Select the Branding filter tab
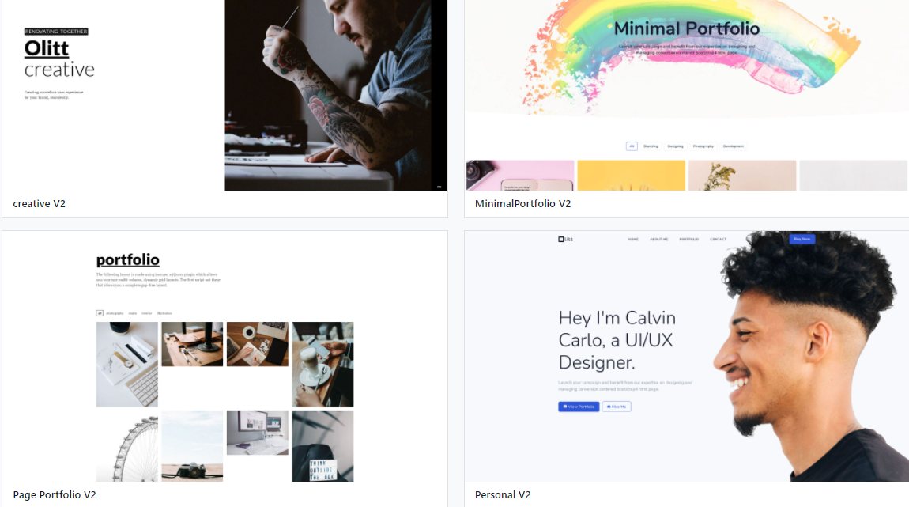This screenshot has height=507, width=909. tap(651, 146)
